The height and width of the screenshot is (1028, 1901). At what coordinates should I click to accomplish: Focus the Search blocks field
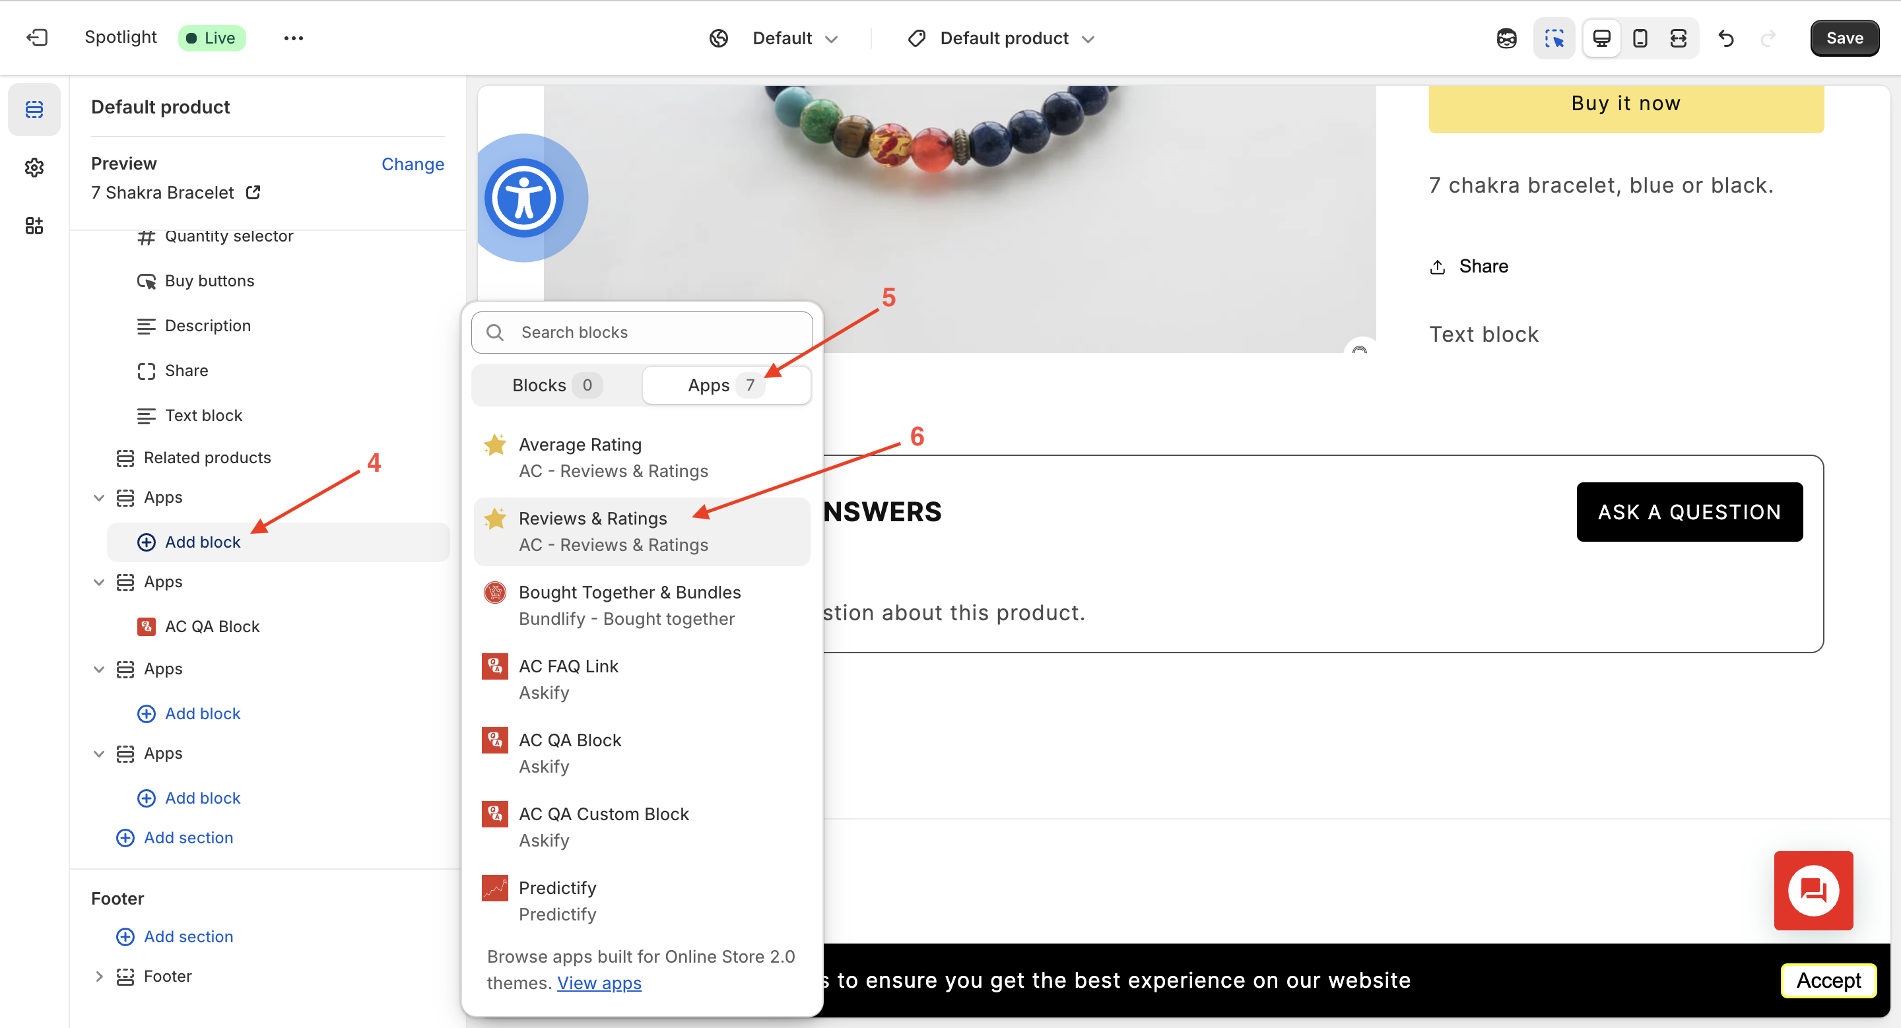tap(642, 333)
